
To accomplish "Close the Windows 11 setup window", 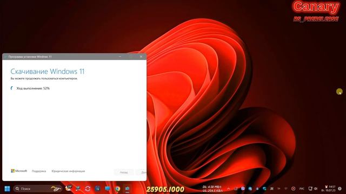I will tap(141, 57).
